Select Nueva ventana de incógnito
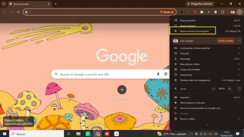This screenshot has width=244, height=137. click(x=206, y=31)
